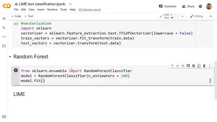
Task: Click the cell execution count [6]
Action: (16, 24)
